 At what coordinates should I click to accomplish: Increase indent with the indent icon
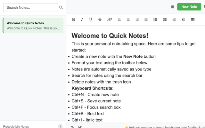174,20
